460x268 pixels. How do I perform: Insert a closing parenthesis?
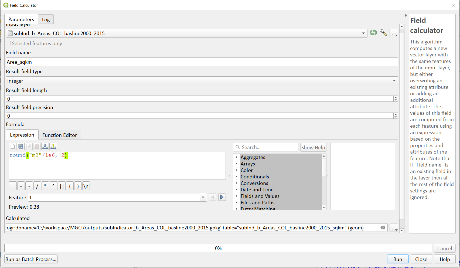pos(78,186)
